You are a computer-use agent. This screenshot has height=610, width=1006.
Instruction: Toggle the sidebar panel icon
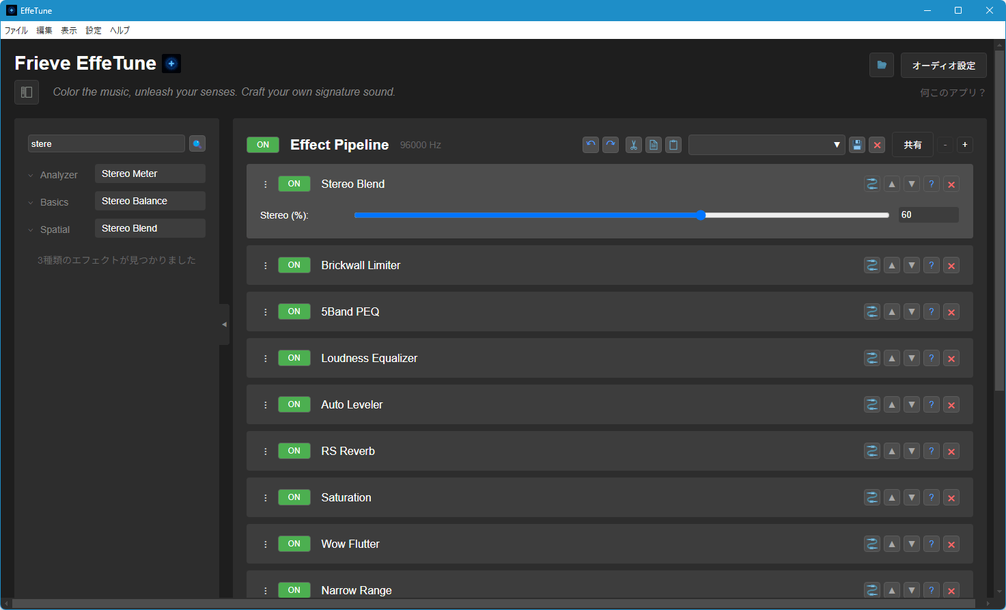pyautogui.click(x=27, y=92)
